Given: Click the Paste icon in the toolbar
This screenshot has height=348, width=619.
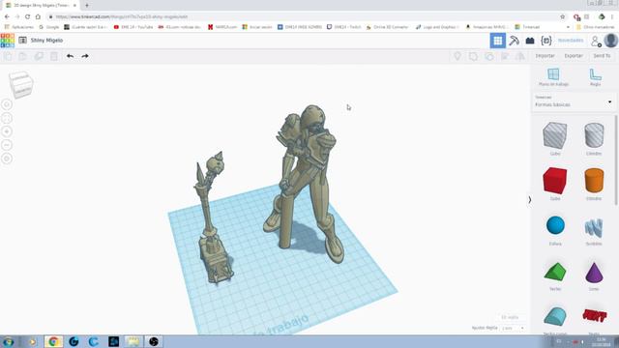Looking at the screenshot, I should coord(23,56).
